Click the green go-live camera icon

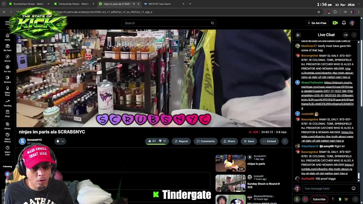pos(335,23)
